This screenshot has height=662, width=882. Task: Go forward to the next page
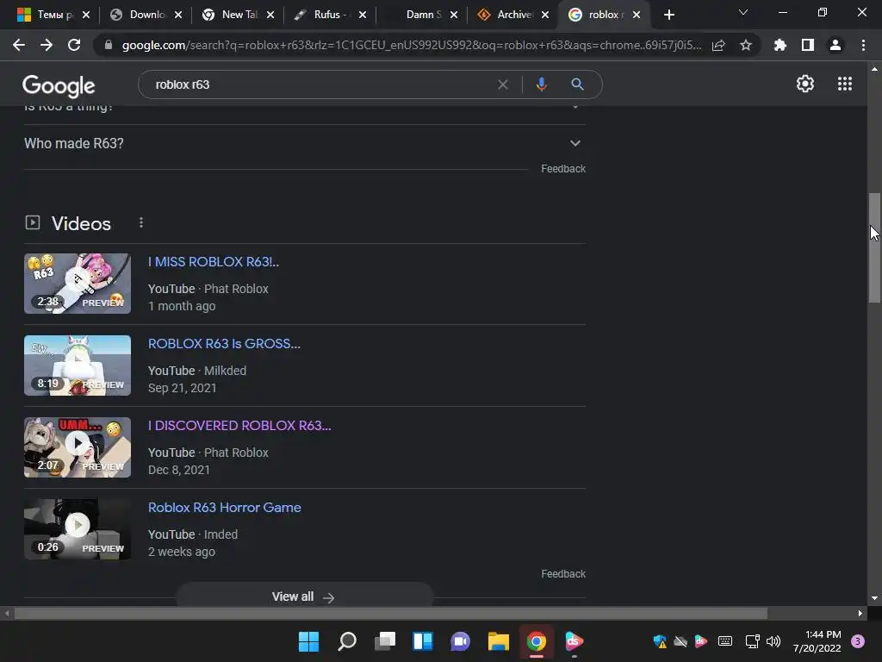click(47, 45)
